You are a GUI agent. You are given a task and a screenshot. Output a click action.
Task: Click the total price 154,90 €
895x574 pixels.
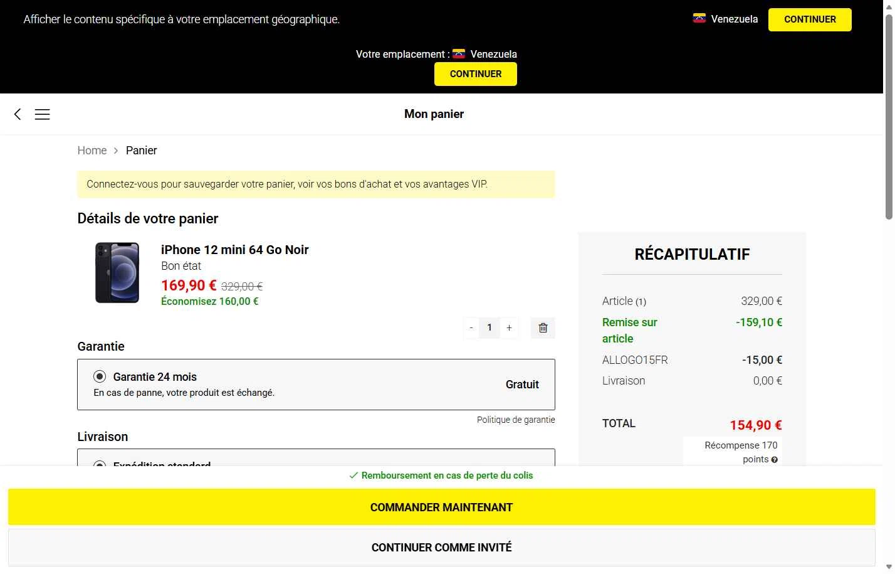click(756, 425)
